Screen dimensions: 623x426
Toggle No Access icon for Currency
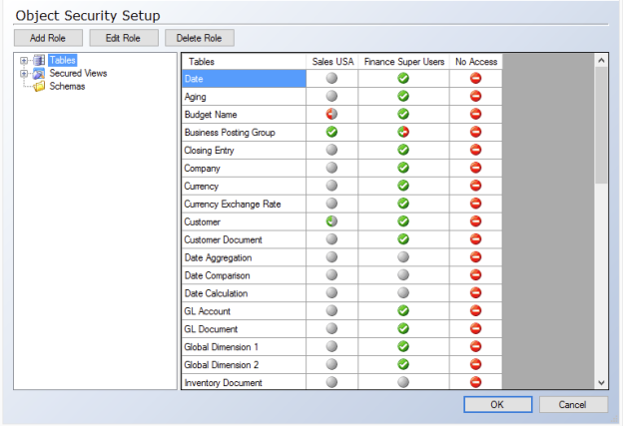475,186
